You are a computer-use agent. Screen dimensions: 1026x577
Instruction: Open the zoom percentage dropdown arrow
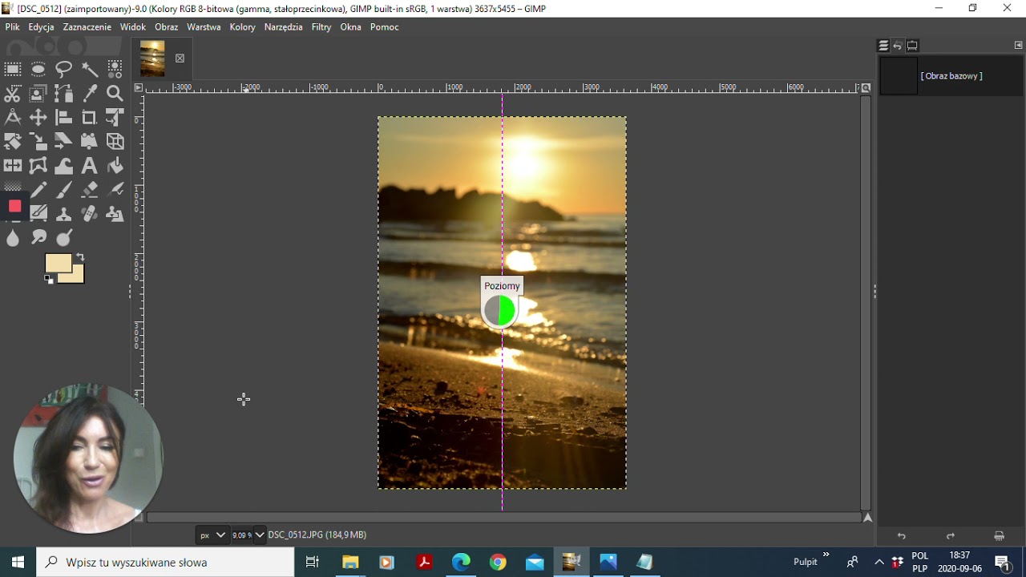tap(259, 535)
